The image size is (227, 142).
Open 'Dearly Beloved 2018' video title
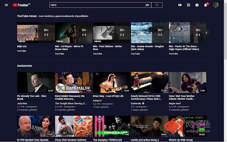click(x=146, y=97)
